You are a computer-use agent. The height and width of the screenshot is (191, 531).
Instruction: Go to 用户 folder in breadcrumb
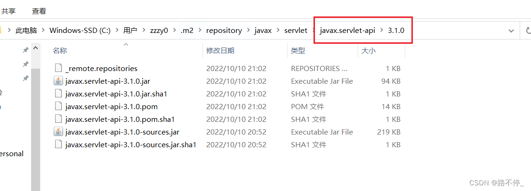[130, 31]
